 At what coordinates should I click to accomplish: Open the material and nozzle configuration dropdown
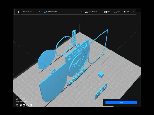[x=63, y=12]
